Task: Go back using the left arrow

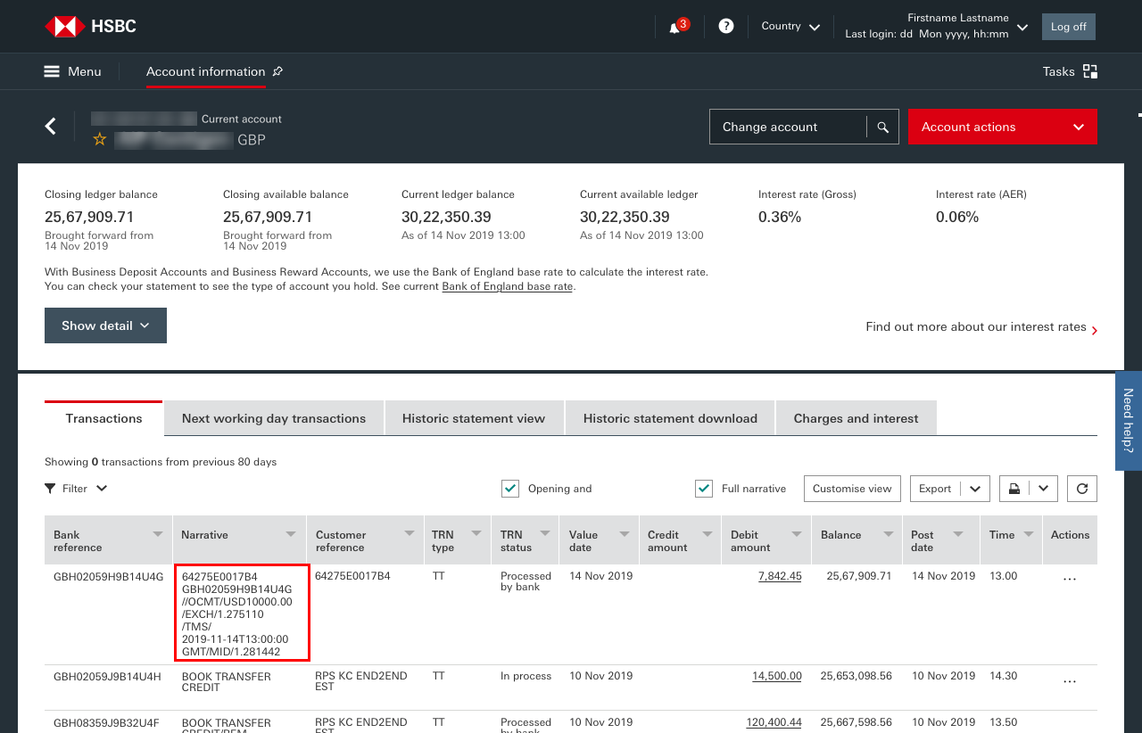Action: [51, 127]
